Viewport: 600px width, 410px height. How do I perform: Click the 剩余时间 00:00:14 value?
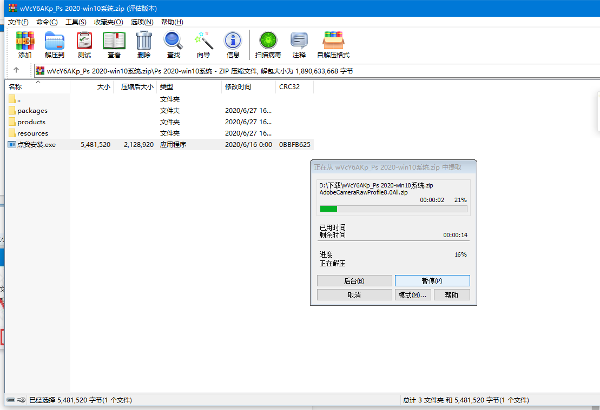click(455, 235)
